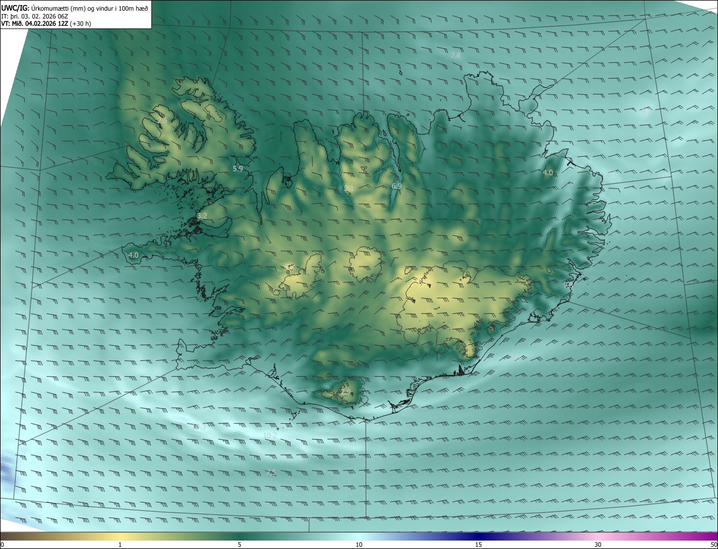Click the 7.5 value label in the southern ocean

(271, 473)
